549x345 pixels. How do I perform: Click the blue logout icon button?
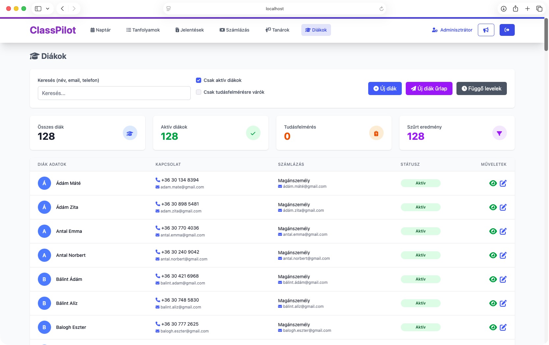click(507, 30)
